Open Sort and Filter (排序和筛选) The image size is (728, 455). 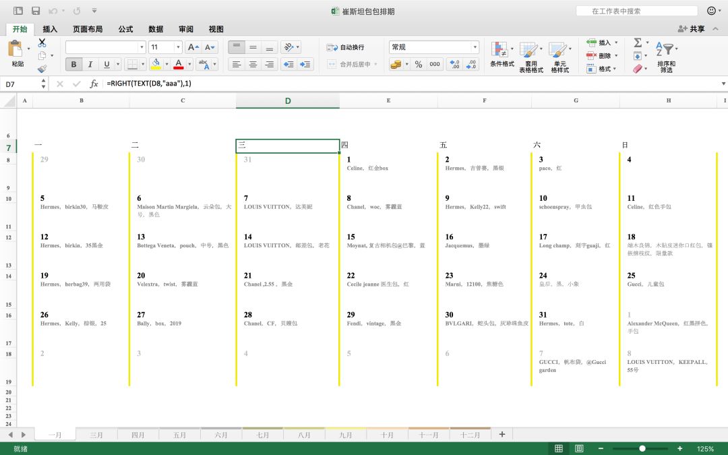(x=667, y=57)
